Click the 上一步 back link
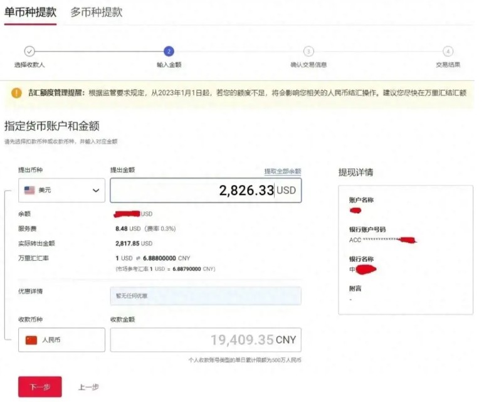This screenshot has width=484, height=402. tap(88, 387)
